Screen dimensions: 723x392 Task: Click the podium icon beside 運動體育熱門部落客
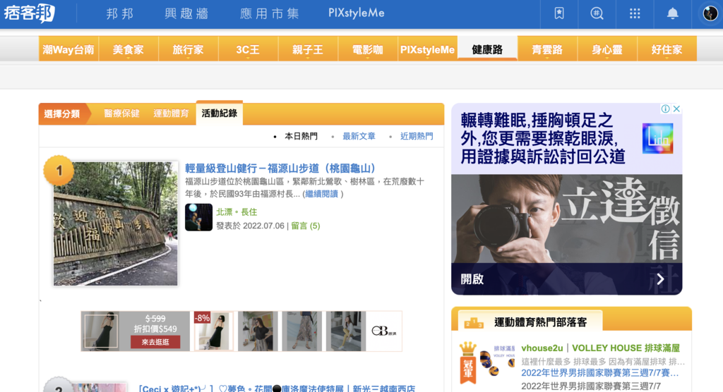[474, 322]
